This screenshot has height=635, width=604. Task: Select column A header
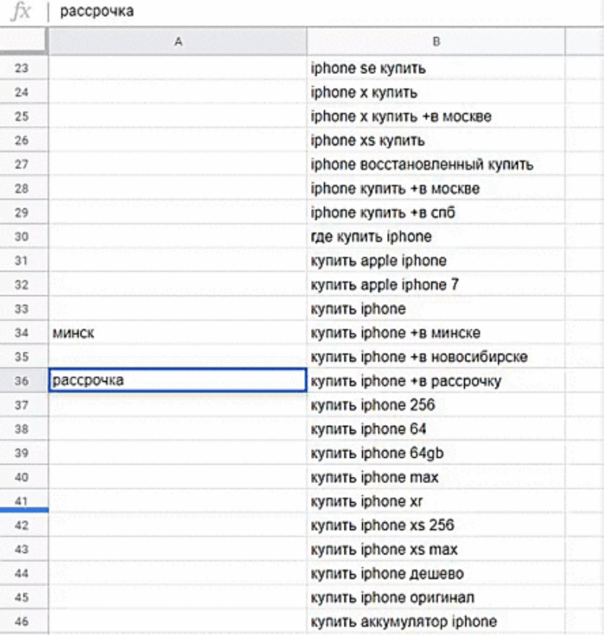[177, 41]
